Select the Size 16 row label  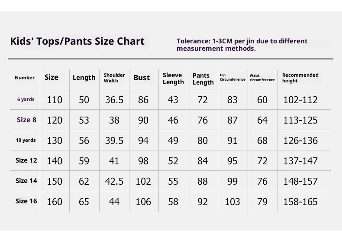click(x=26, y=201)
